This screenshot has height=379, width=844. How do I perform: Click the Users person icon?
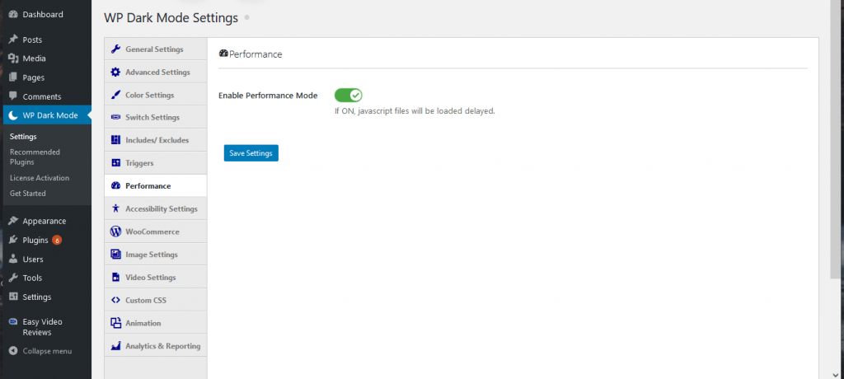click(x=13, y=259)
